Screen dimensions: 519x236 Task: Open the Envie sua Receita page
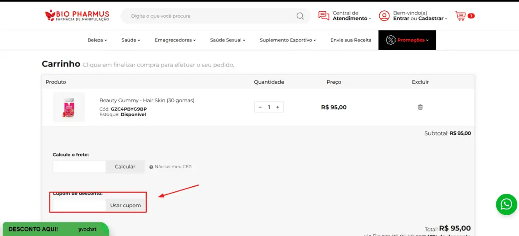click(x=351, y=40)
